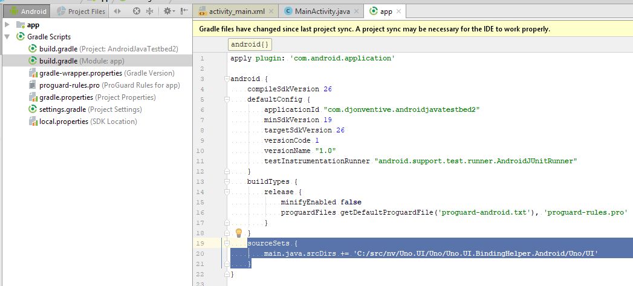Expand the app module tree node
This screenshot has width=633, height=286.
pyautogui.click(x=7, y=25)
